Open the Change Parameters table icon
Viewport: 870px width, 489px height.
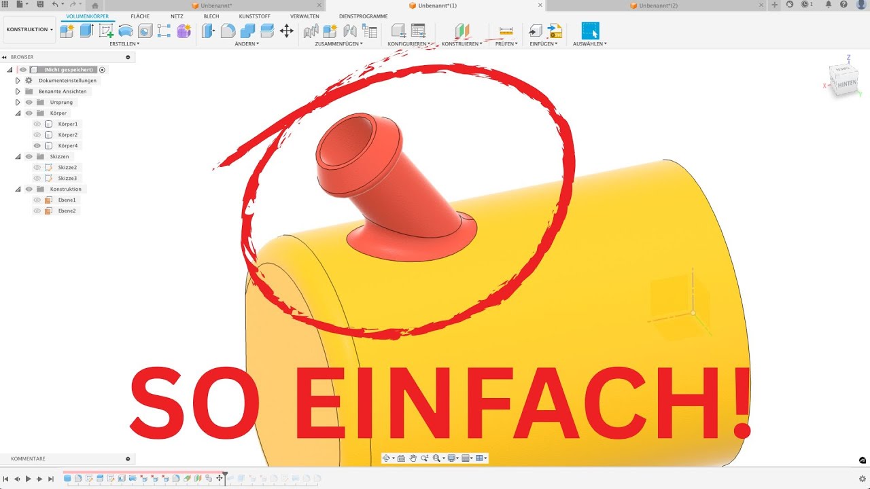tap(418, 31)
